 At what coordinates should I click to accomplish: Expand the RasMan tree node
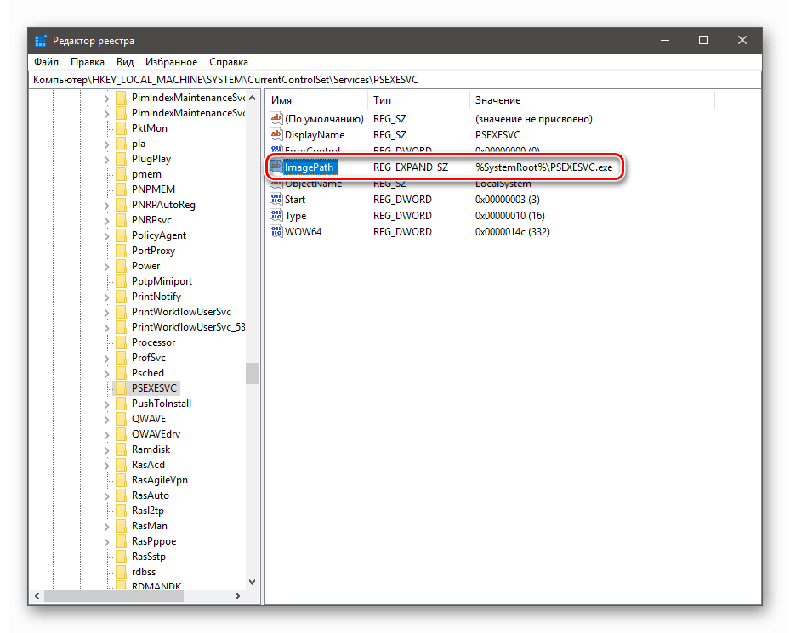point(107,526)
